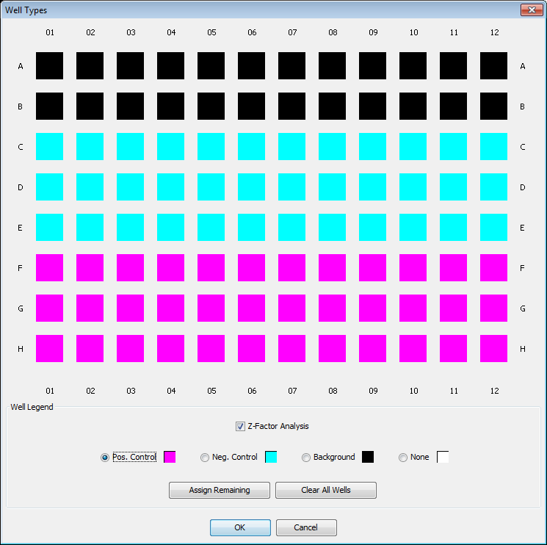Click the magenta Pos. Control legend swatch
Screen dimensions: 547x545
[x=170, y=457]
